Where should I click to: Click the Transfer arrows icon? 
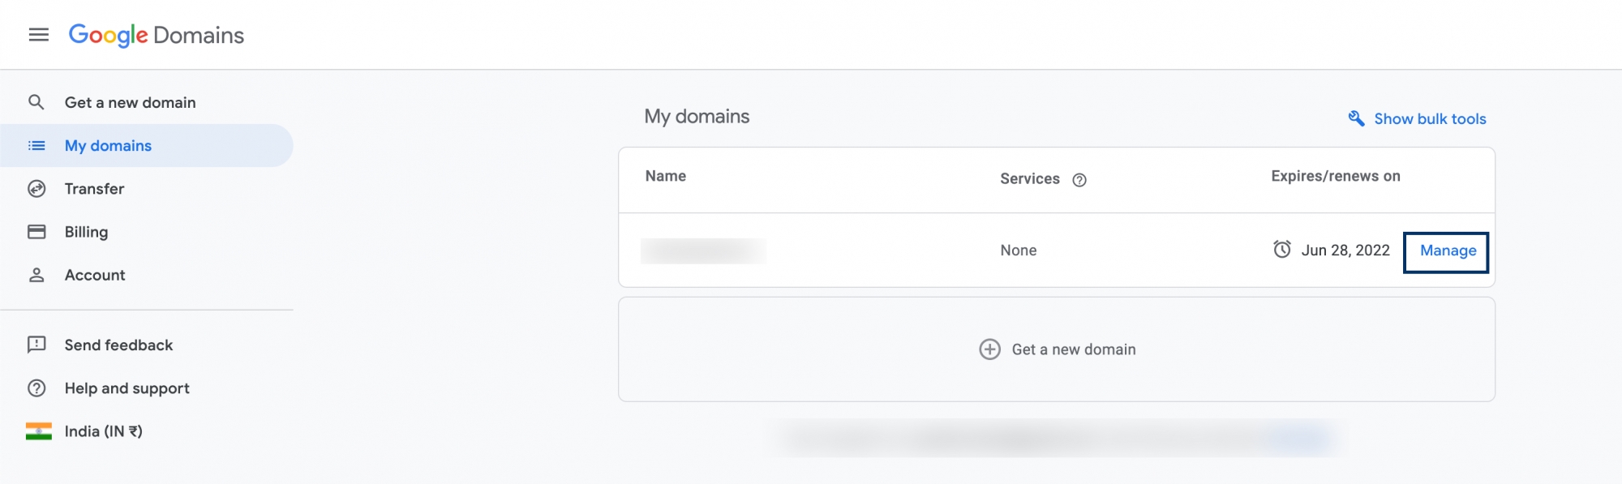click(x=36, y=189)
